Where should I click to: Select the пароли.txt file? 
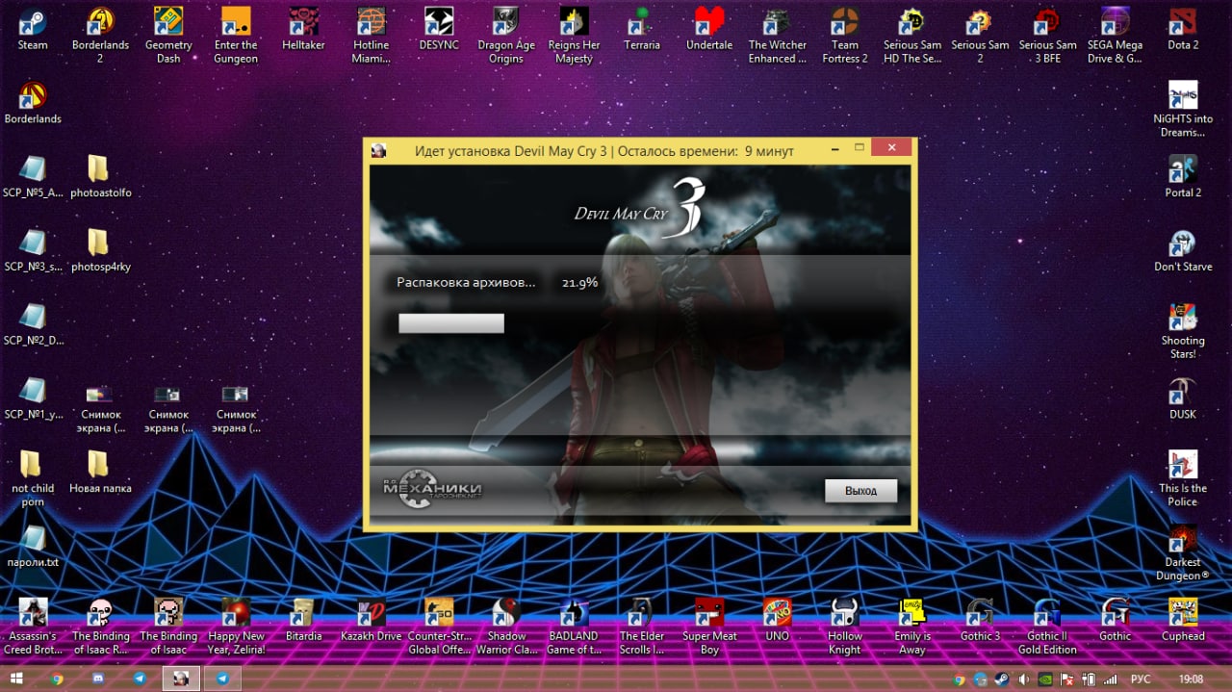(33, 547)
